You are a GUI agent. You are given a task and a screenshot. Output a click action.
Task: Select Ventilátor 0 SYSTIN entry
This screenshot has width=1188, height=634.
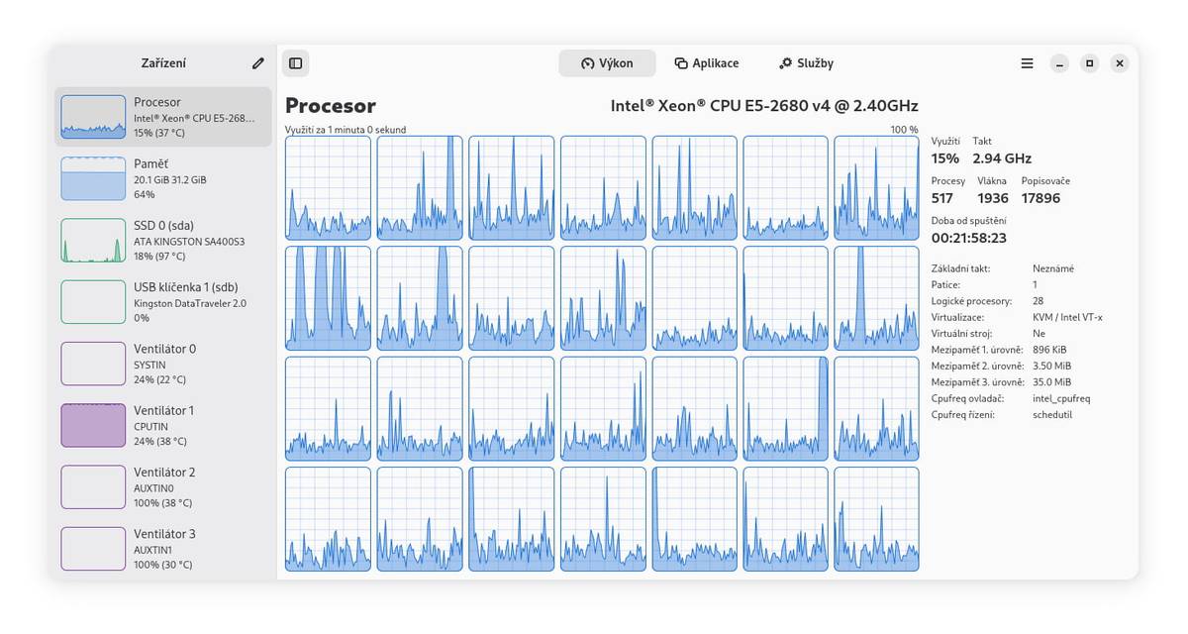coord(162,364)
